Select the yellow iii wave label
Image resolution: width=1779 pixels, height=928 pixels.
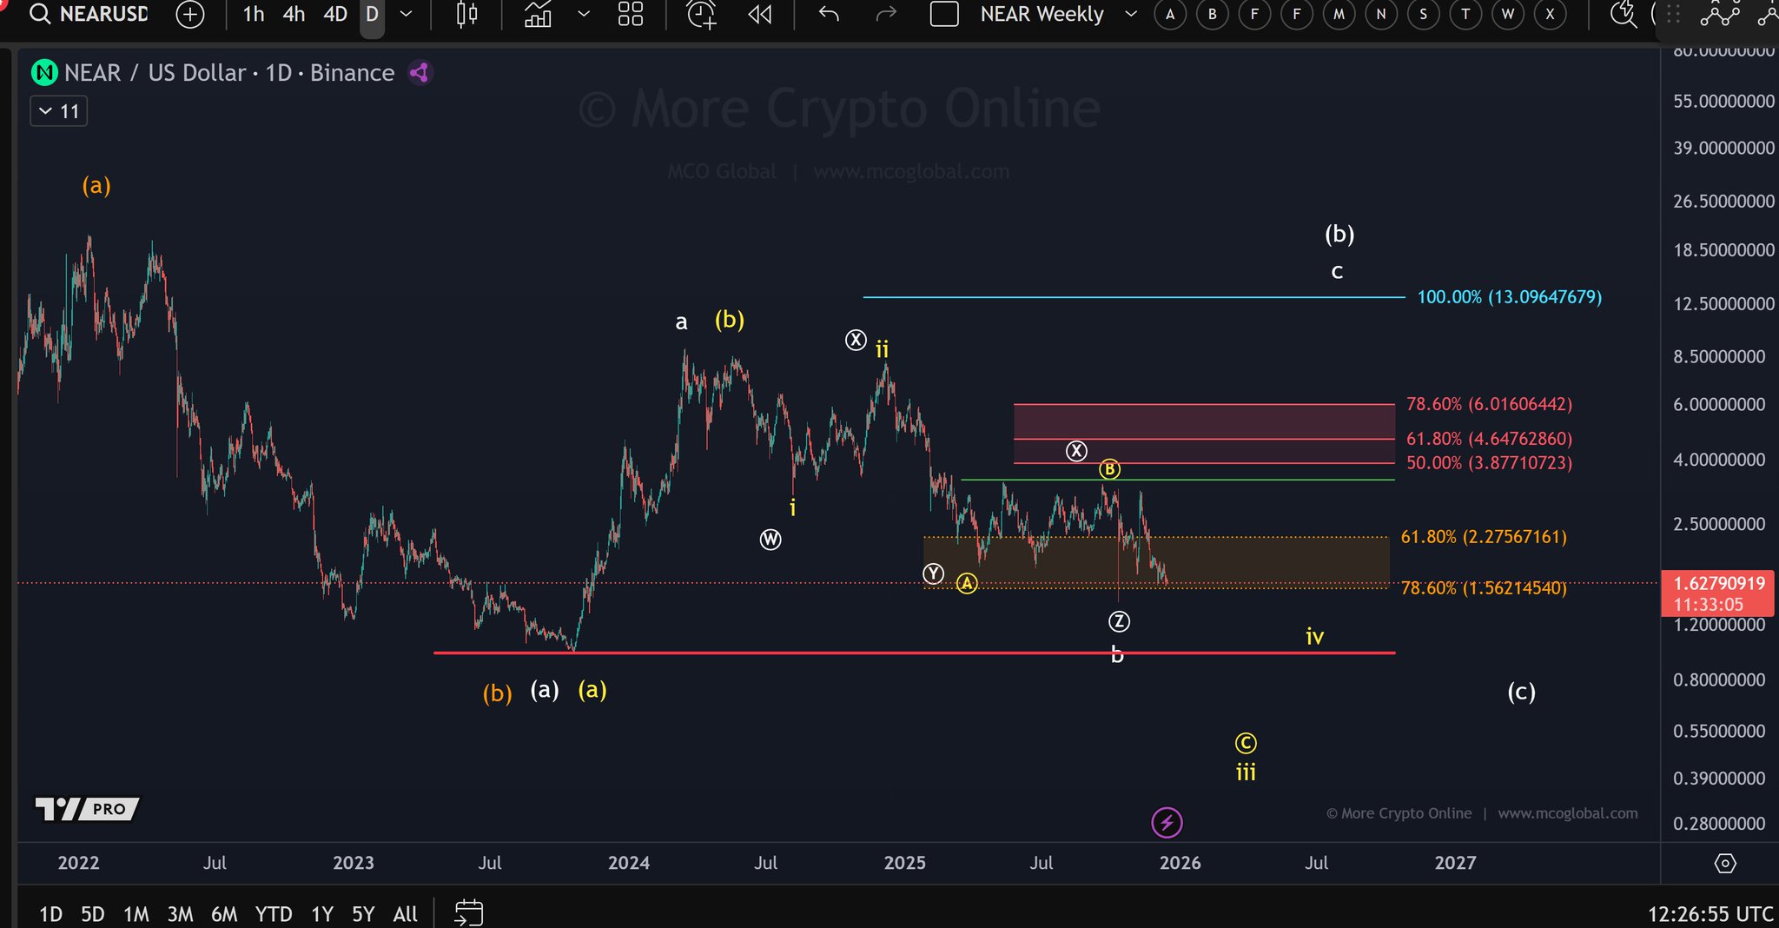tap(1246, 772)
